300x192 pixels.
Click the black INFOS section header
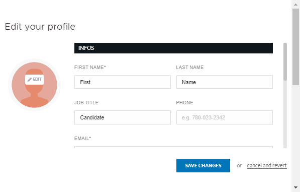(173, 48)
